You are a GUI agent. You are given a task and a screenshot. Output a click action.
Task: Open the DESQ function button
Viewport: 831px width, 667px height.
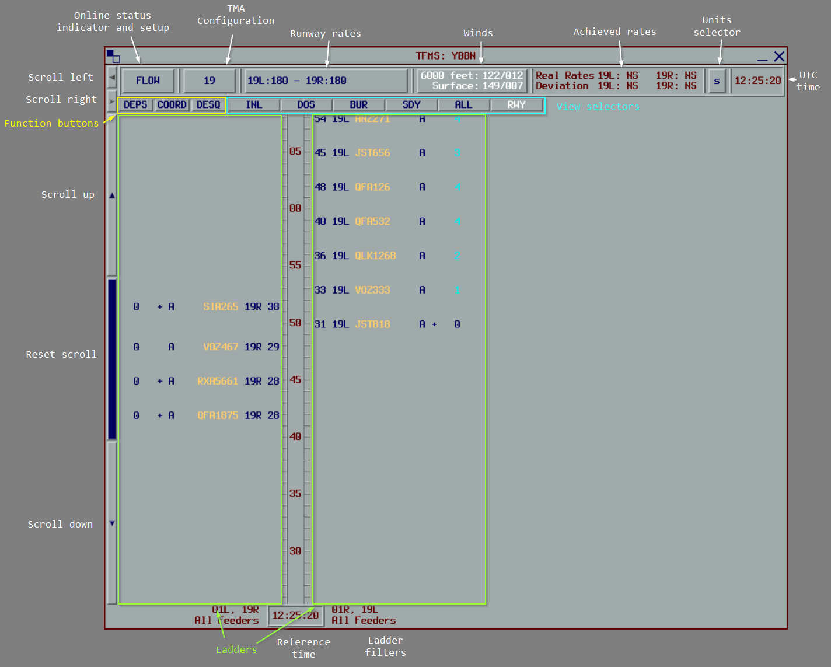click(208, 105)
